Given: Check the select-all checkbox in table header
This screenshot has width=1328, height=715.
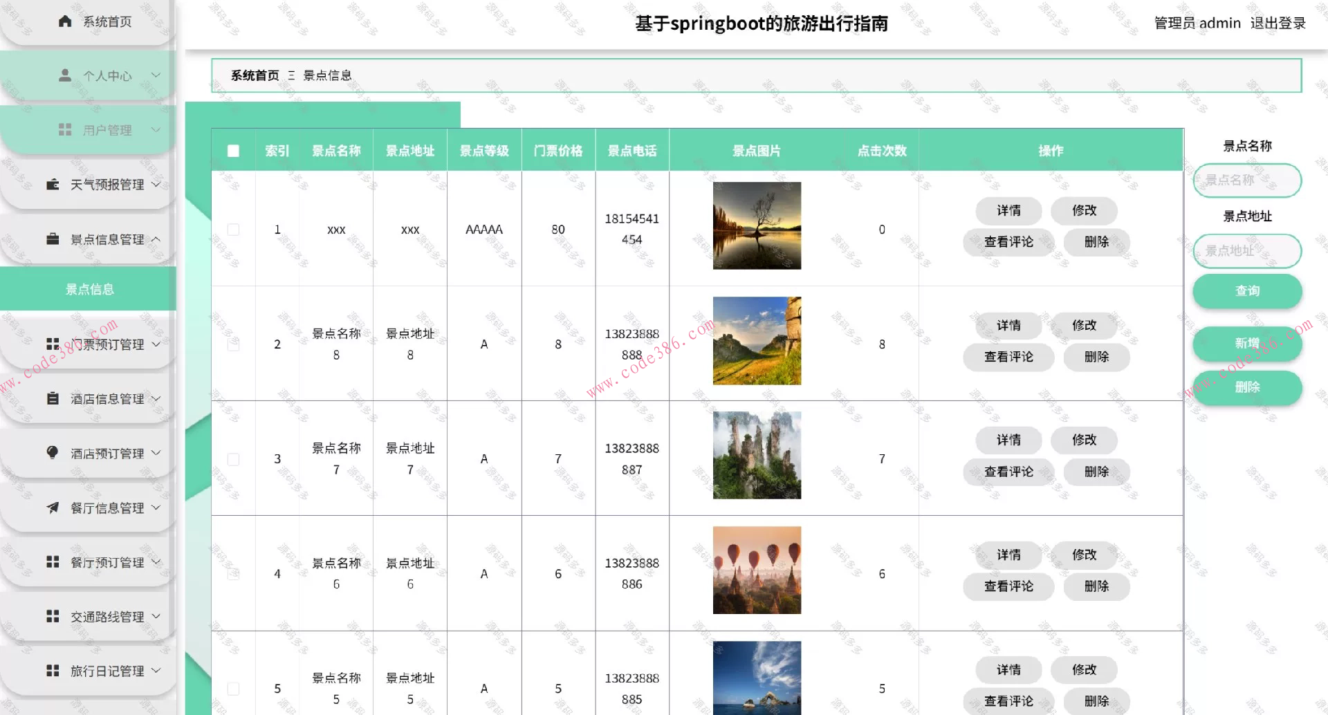Looking at the screenshot, I should click(x=233, y=150).
